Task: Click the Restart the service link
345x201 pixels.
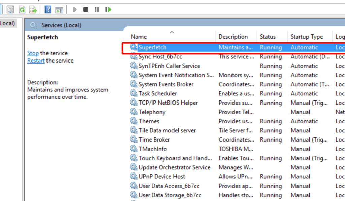Action: pos(36,61)
